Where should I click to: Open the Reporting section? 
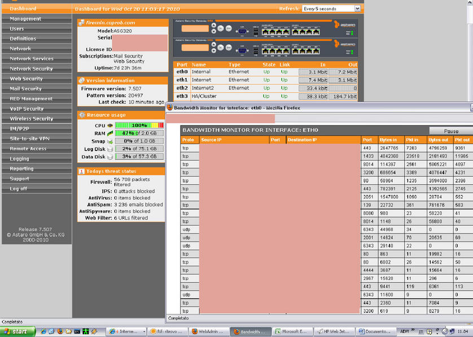tap(37, 168)
